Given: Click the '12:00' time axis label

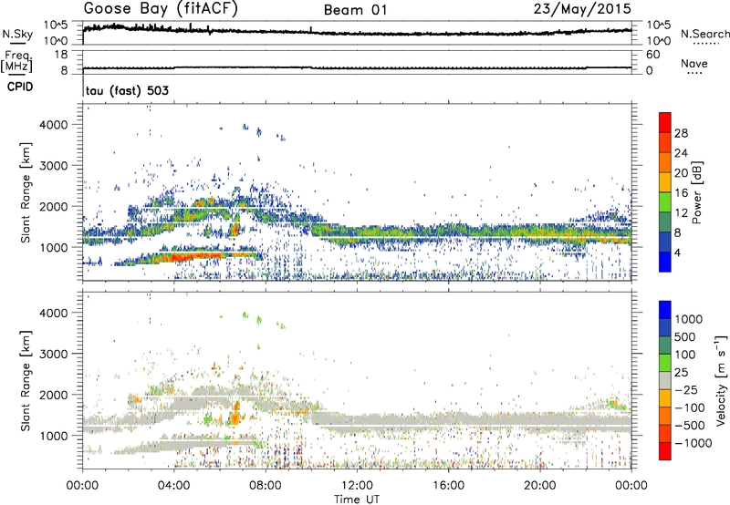Looking at the screenshot, I should [357, 486].
